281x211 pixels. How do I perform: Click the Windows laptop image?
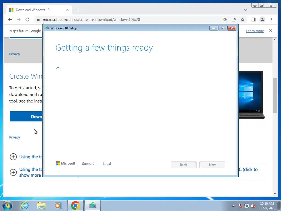click(x=252, y=95)
